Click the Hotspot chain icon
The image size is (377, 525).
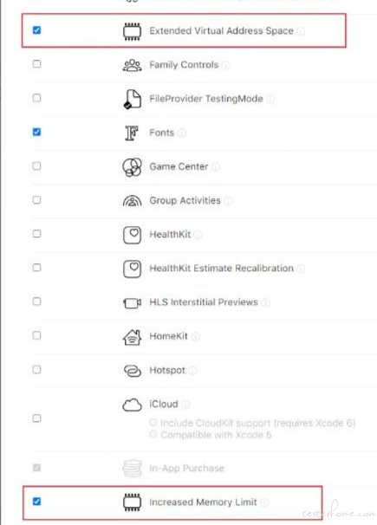pos(132,371)
